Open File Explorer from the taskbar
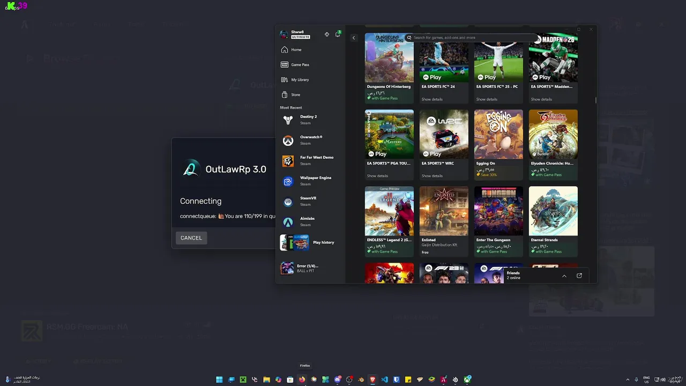The height and width of the screenshot is (386, 686). point(266,380)
